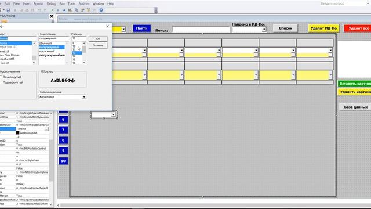Click the blue Help question mark icon
This screenshot has height=209, width=371.
pos(101,10)
